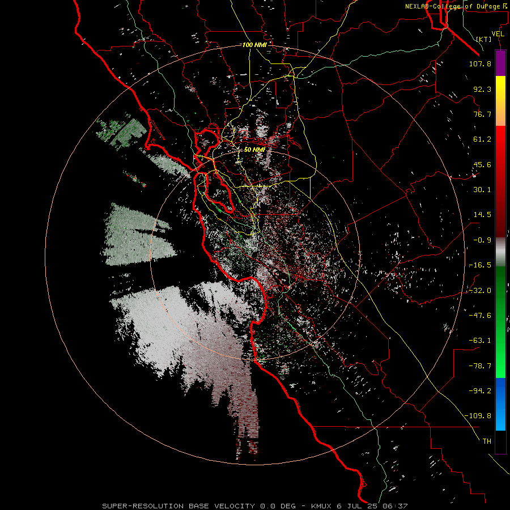Click the 76.7 legend value
The image size is (510, 510).
pyautogui.click(x=482, y=114)
